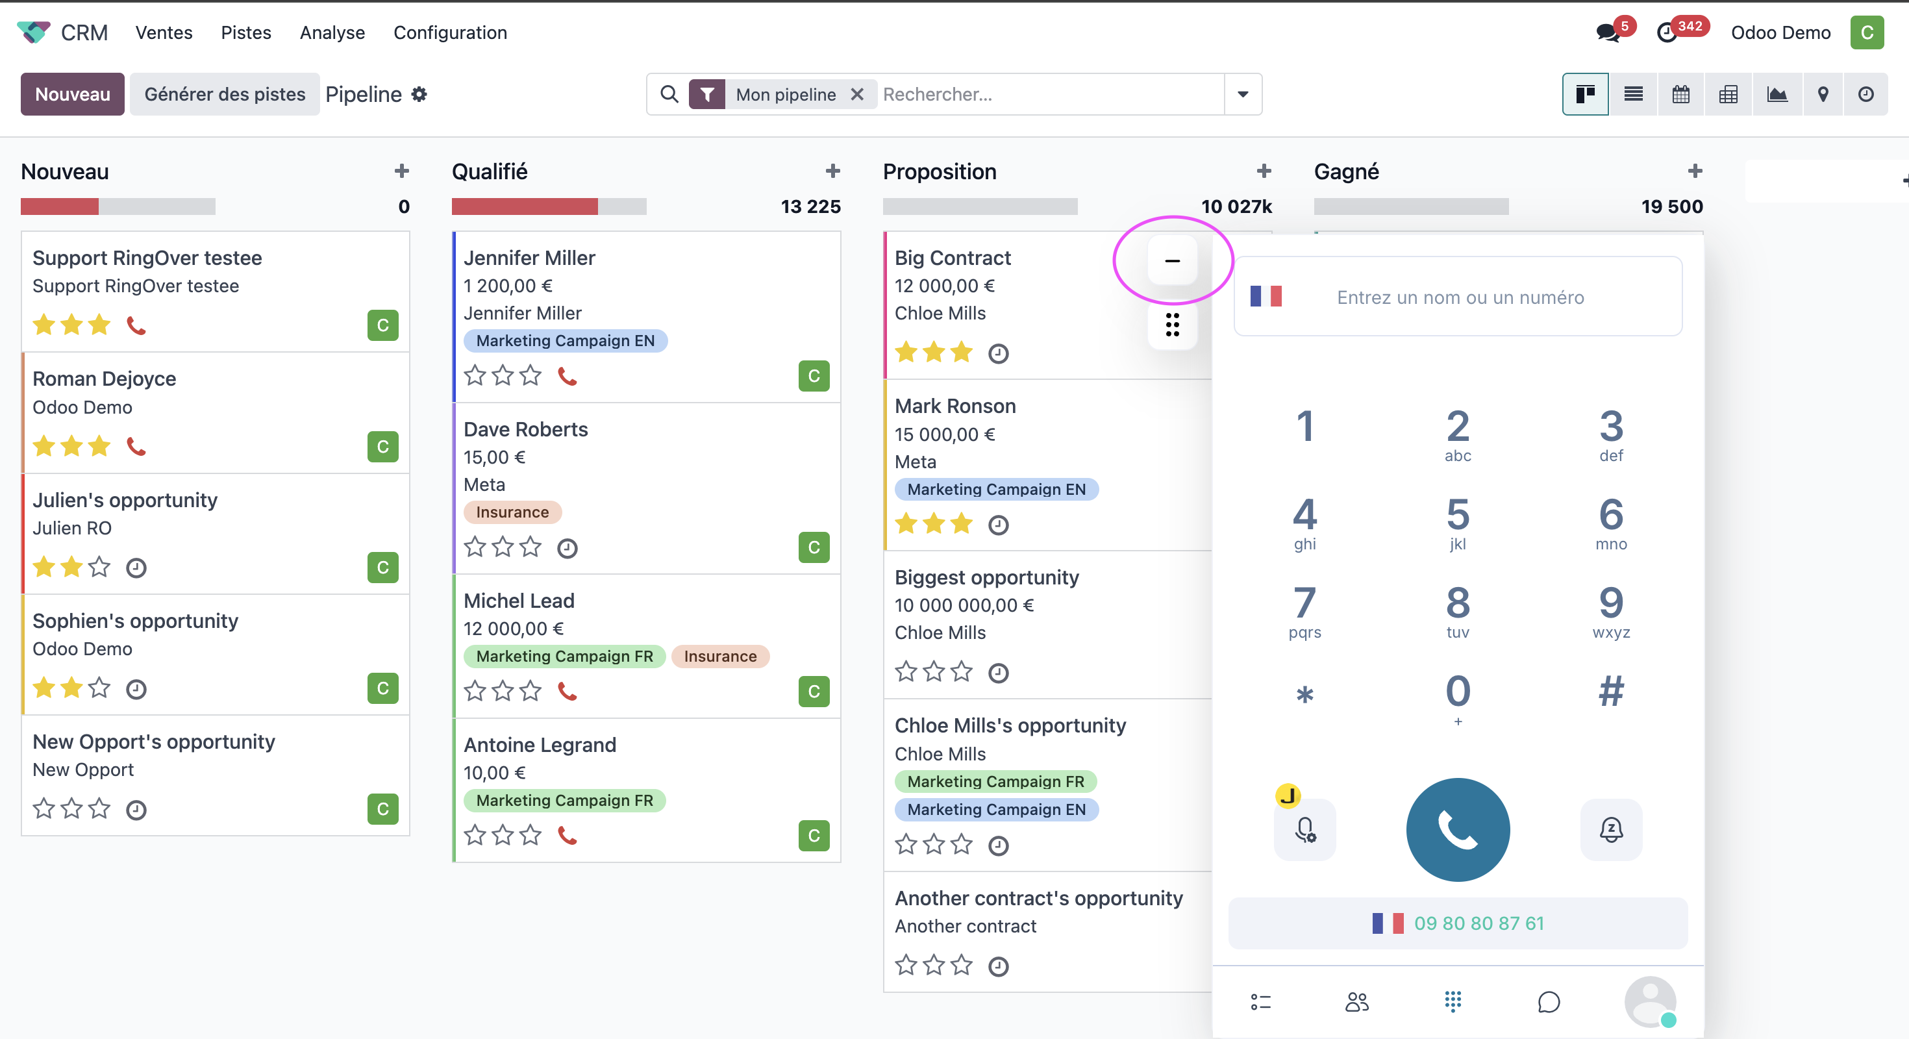Set first star on Biggest opportunity card
1909x1039 pixels.
(x=906, y=671)
